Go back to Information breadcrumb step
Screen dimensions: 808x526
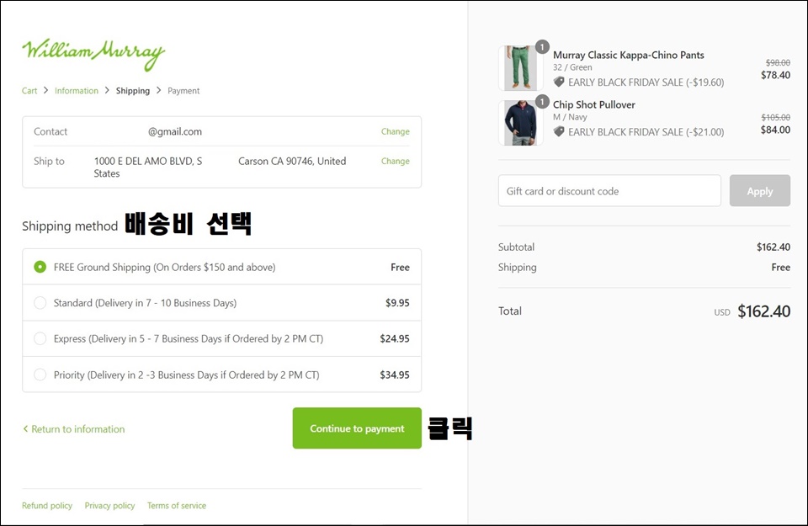coord(77,91)
